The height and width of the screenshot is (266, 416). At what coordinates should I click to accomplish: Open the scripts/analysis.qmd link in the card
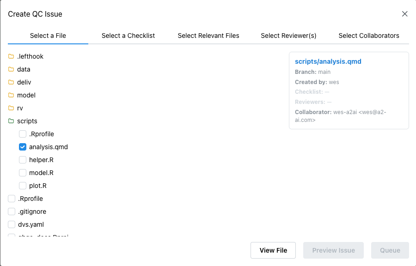328,61
